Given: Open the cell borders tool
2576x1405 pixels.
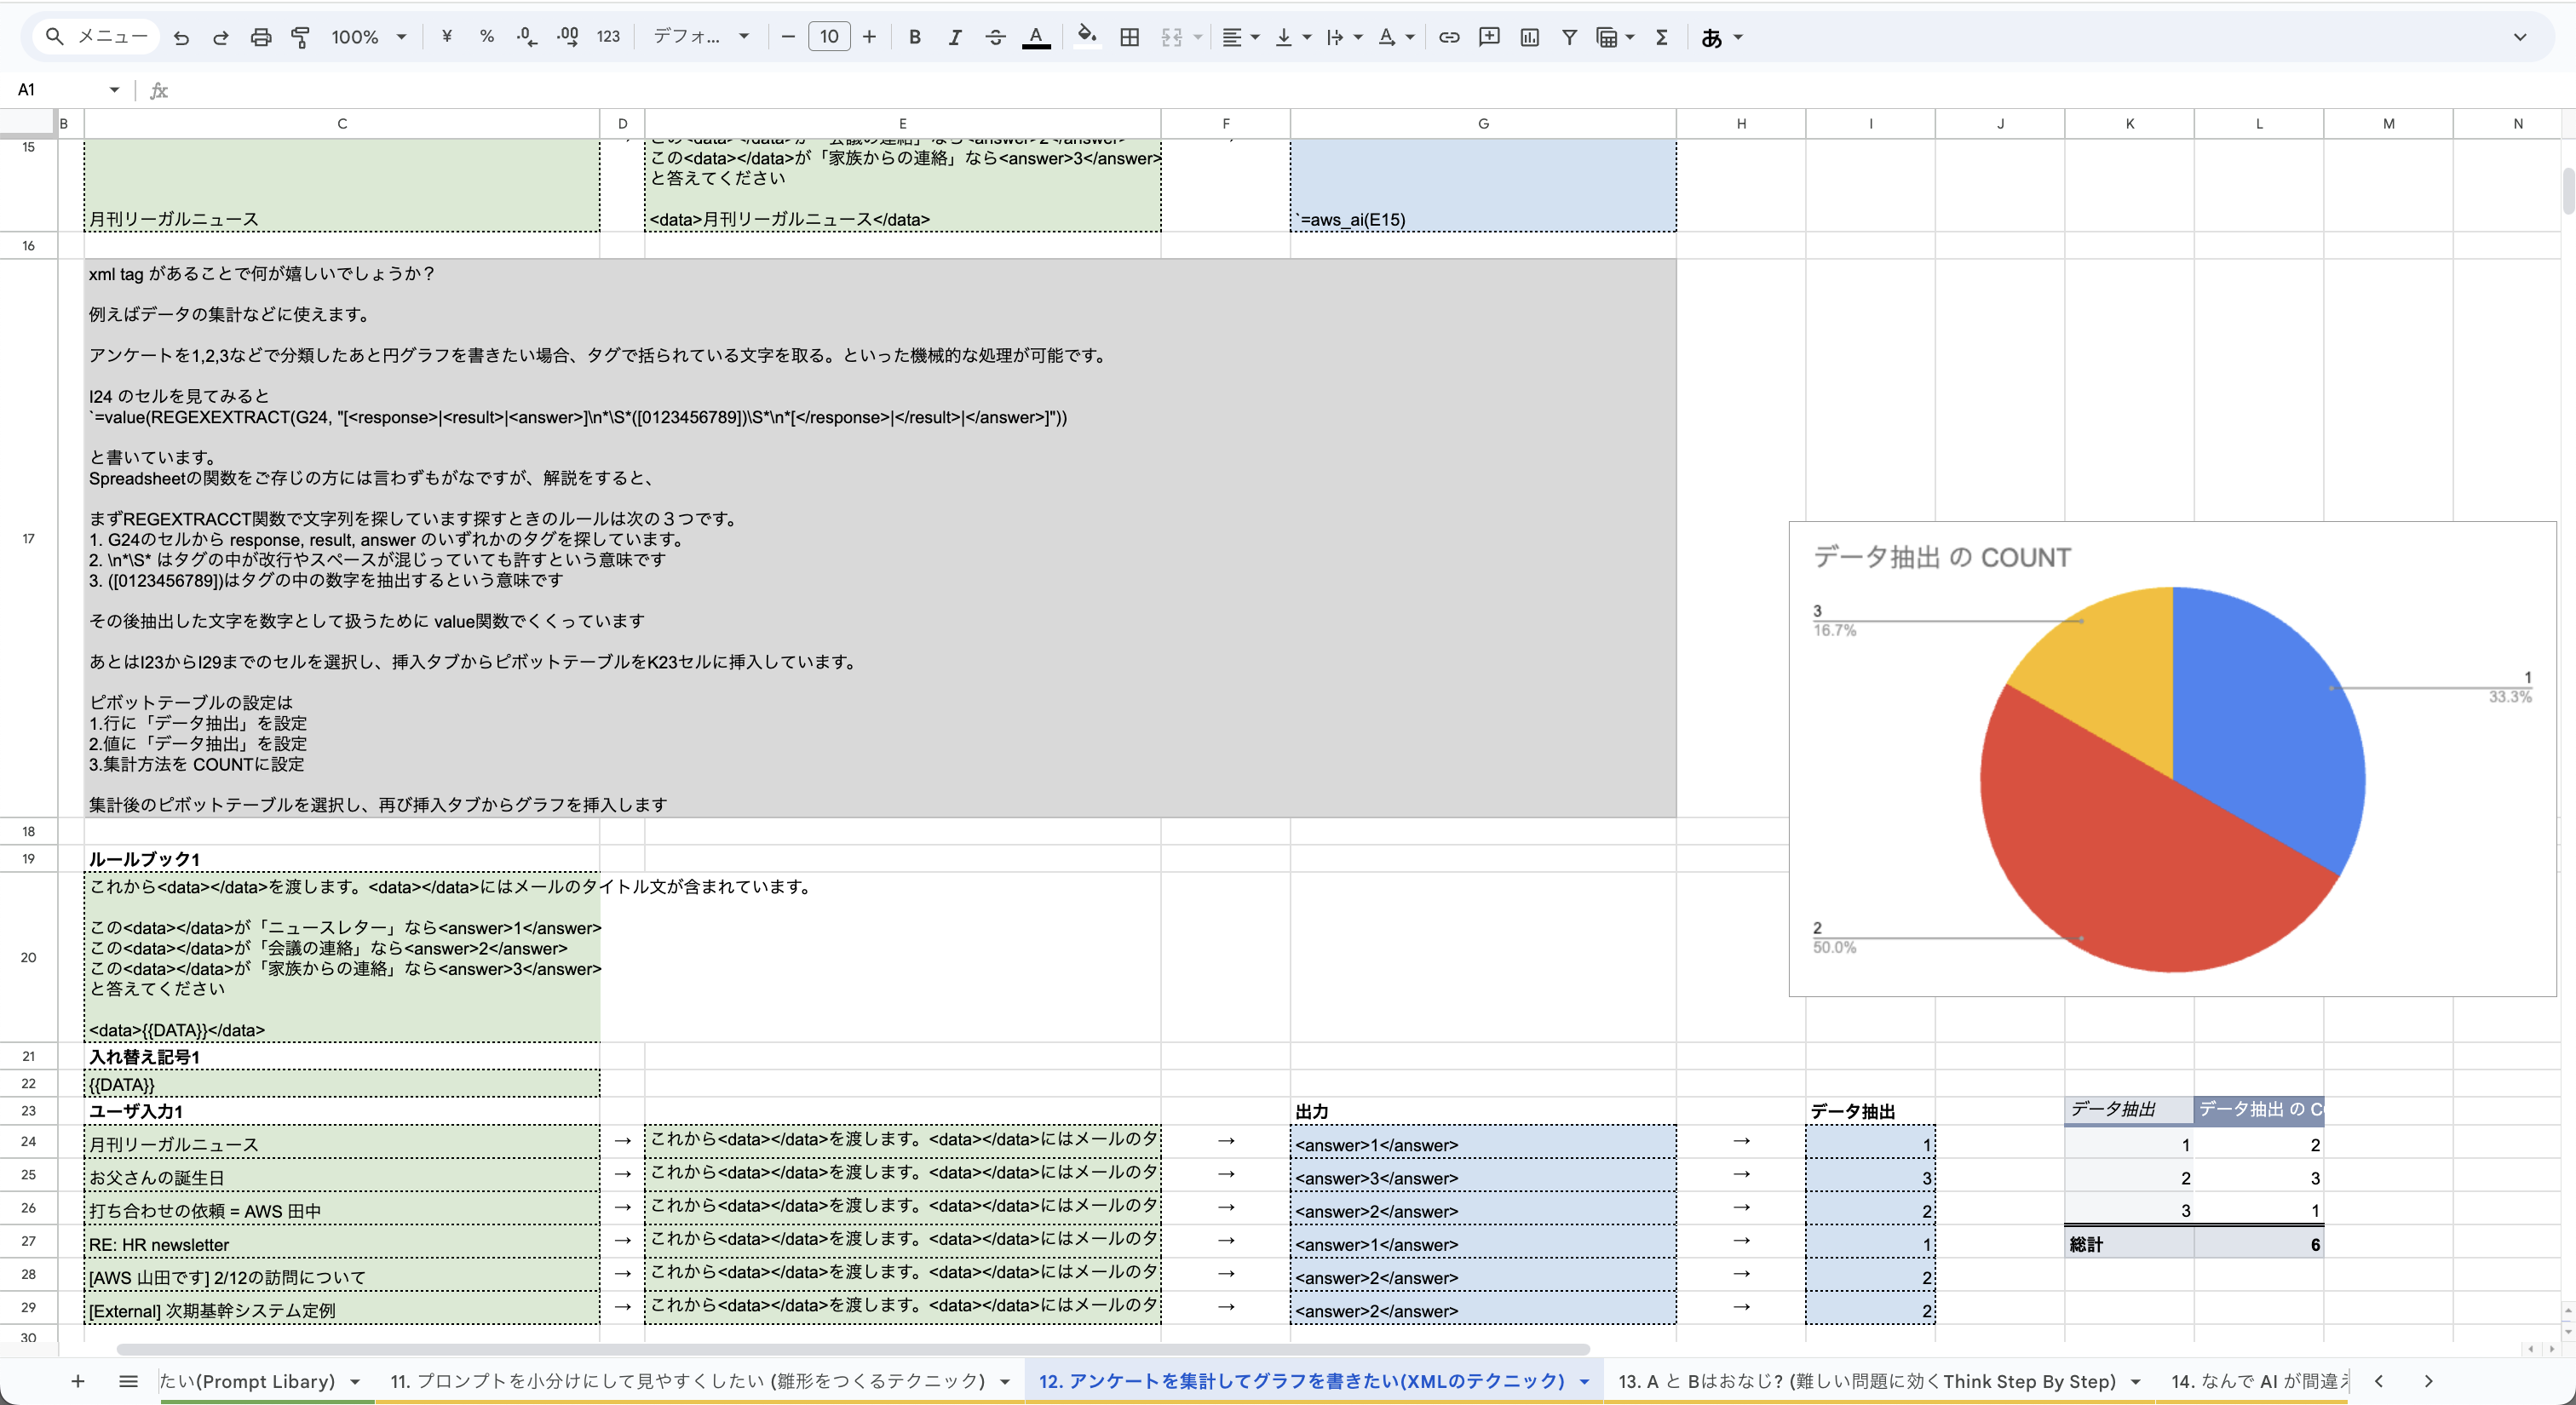Looking at the screenshot, I should tap(1129, 37).
